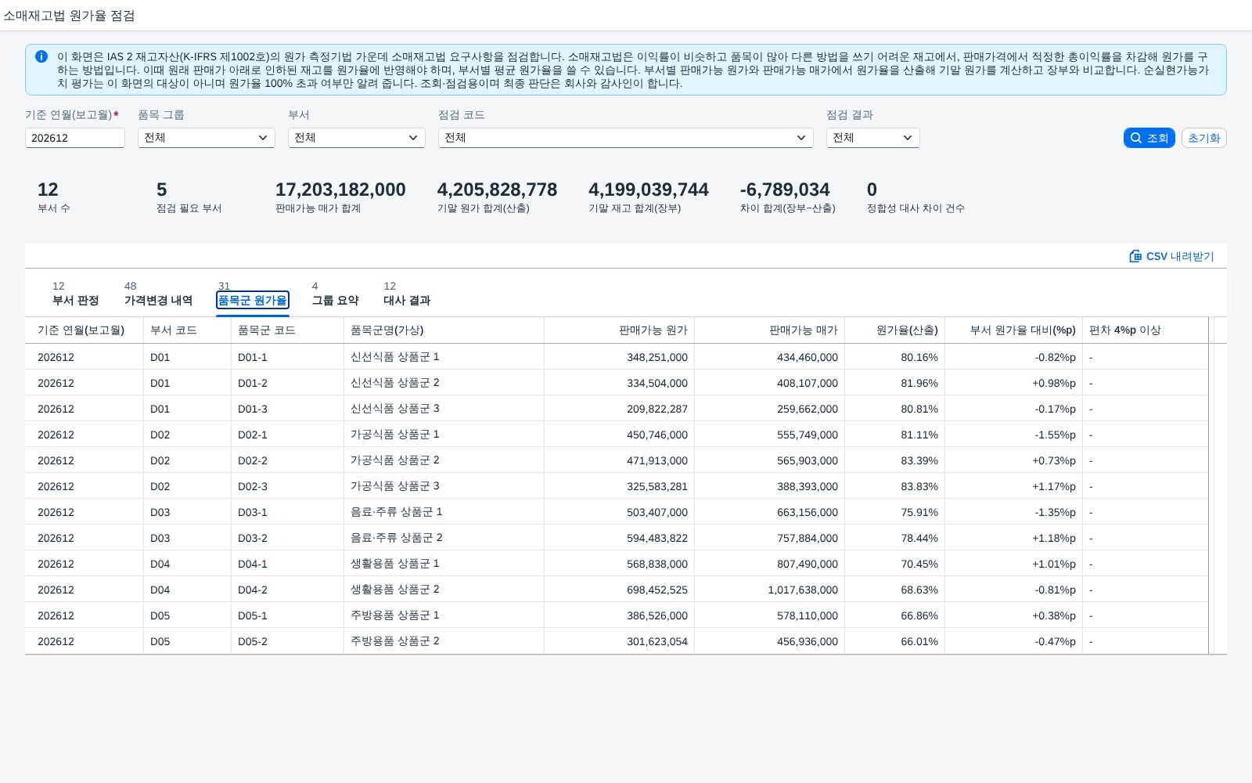Click the D04-1 code cell
Image resolution: width=1252 pixels, height=783 pixels.
(x=287, y=564)
